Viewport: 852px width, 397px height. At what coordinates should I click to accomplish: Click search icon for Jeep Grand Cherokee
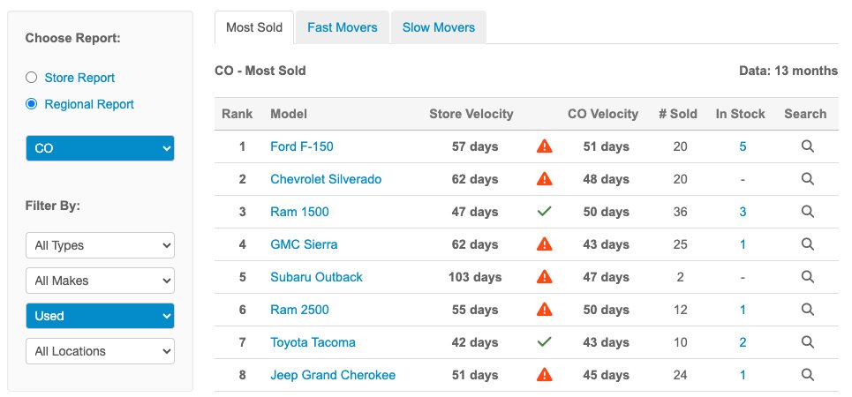pos(808,375)
